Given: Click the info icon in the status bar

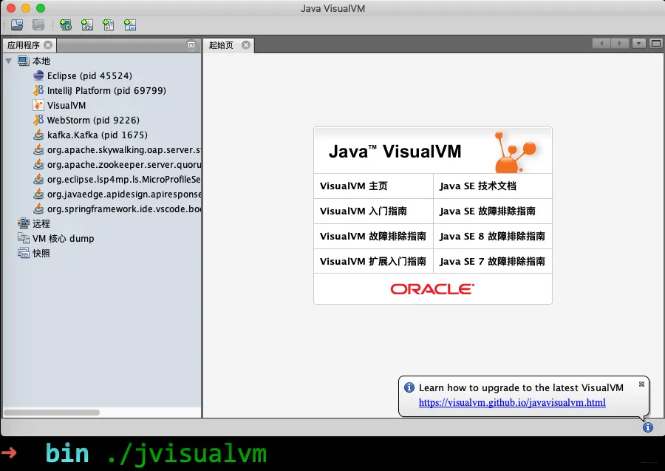Looking at the screenshot, I should coord(647,427).
